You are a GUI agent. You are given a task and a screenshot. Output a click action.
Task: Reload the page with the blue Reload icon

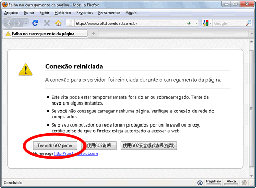point(35,23)
